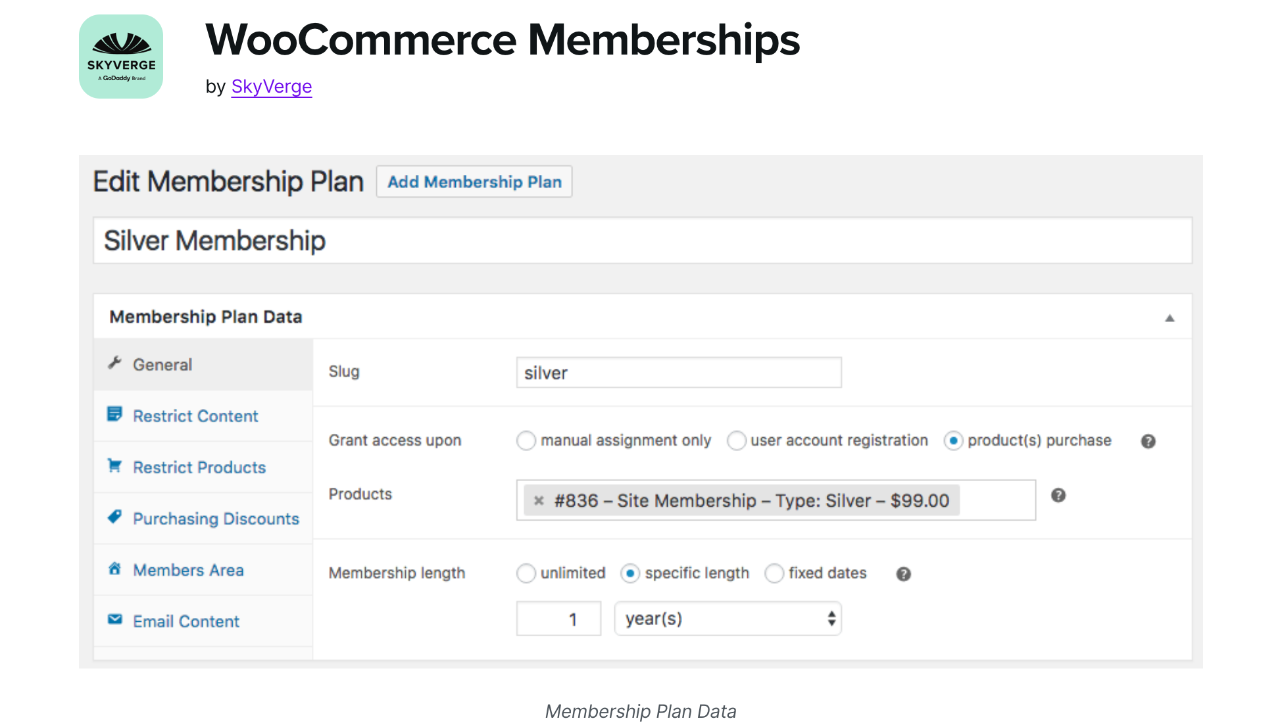
Task: Select the General wrench icon tab
Action: [114, 362]
